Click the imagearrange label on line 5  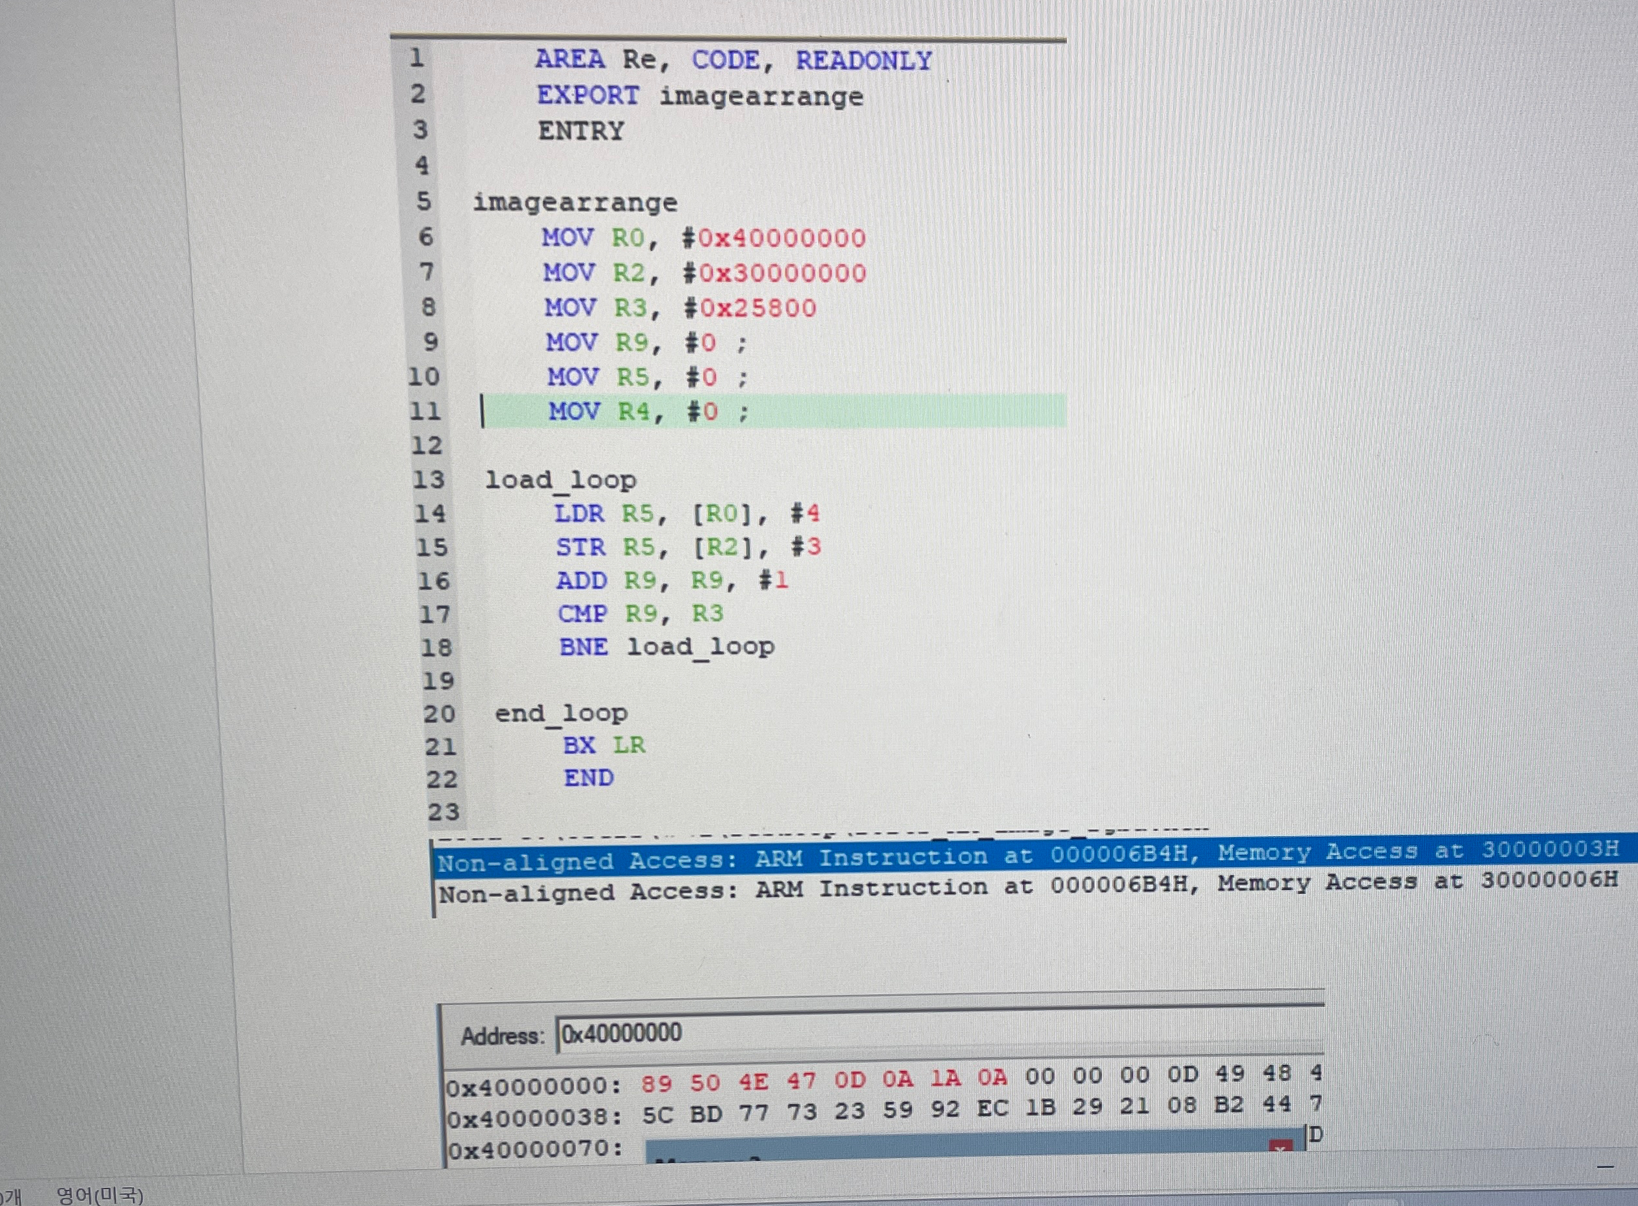[x=577, y=202]
